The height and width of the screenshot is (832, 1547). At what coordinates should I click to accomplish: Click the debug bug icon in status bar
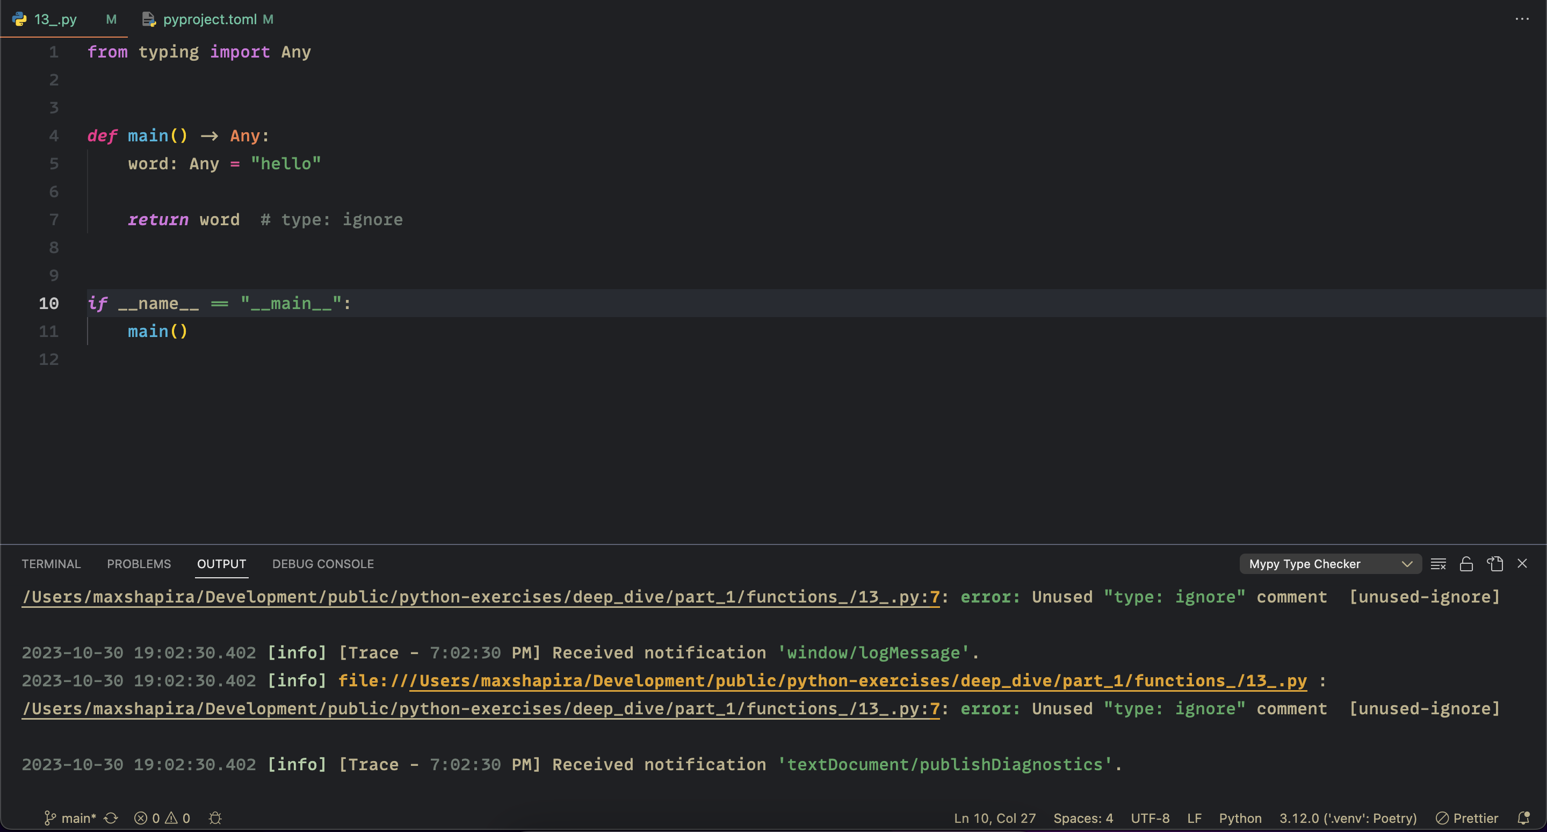[x=215, y=817]
